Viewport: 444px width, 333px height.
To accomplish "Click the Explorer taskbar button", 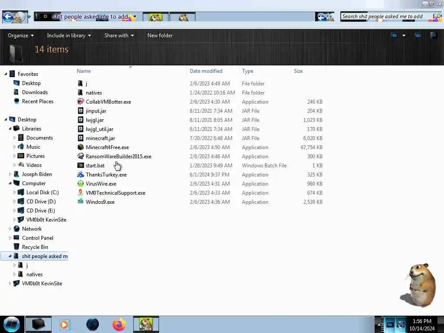I will click(39, 324).
